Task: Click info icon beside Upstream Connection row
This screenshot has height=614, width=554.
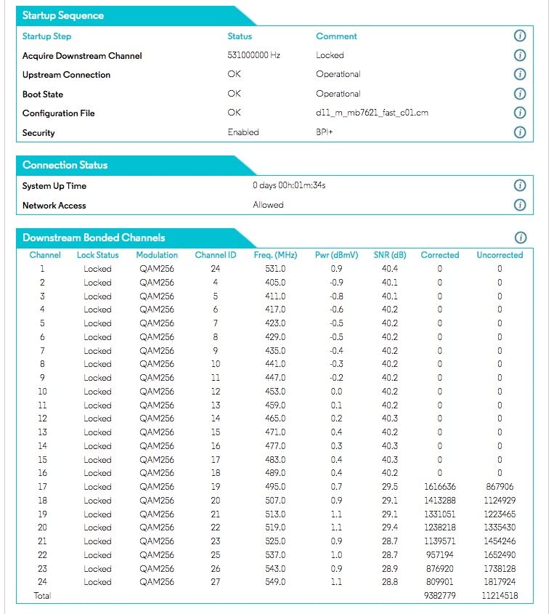Action: (x=520, y=74)
